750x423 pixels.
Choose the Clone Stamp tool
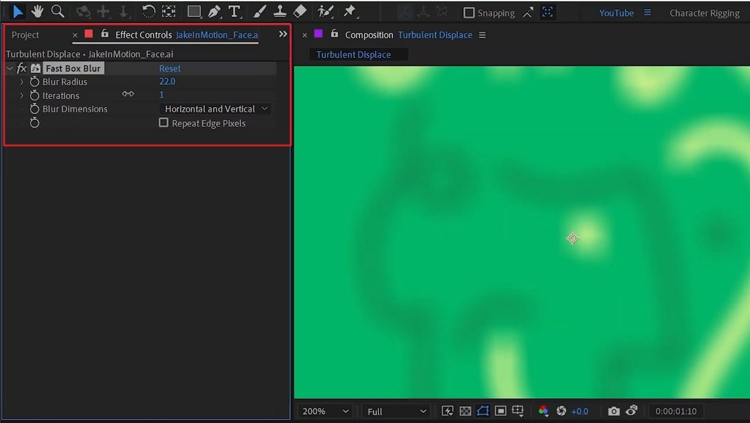(x=280, y=12)
